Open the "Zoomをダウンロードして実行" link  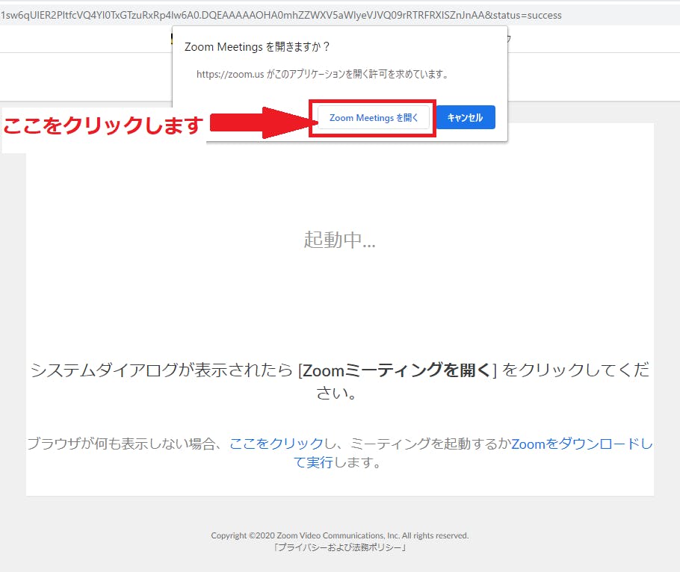tap(581, 444)
